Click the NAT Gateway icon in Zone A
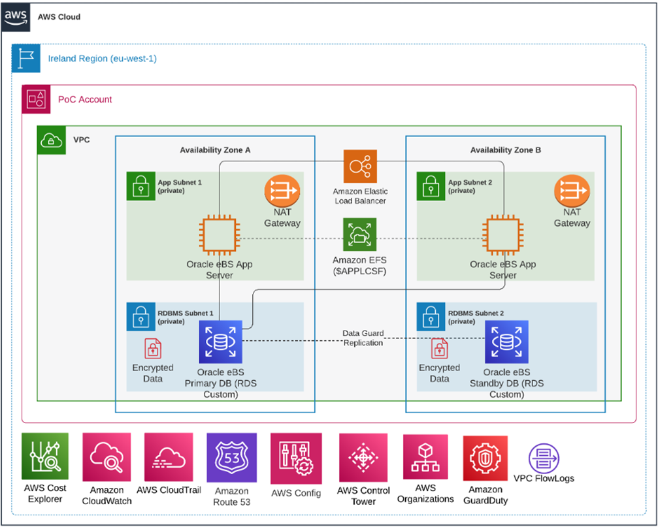This screenshot has width=658, height=529. point(282,191)
